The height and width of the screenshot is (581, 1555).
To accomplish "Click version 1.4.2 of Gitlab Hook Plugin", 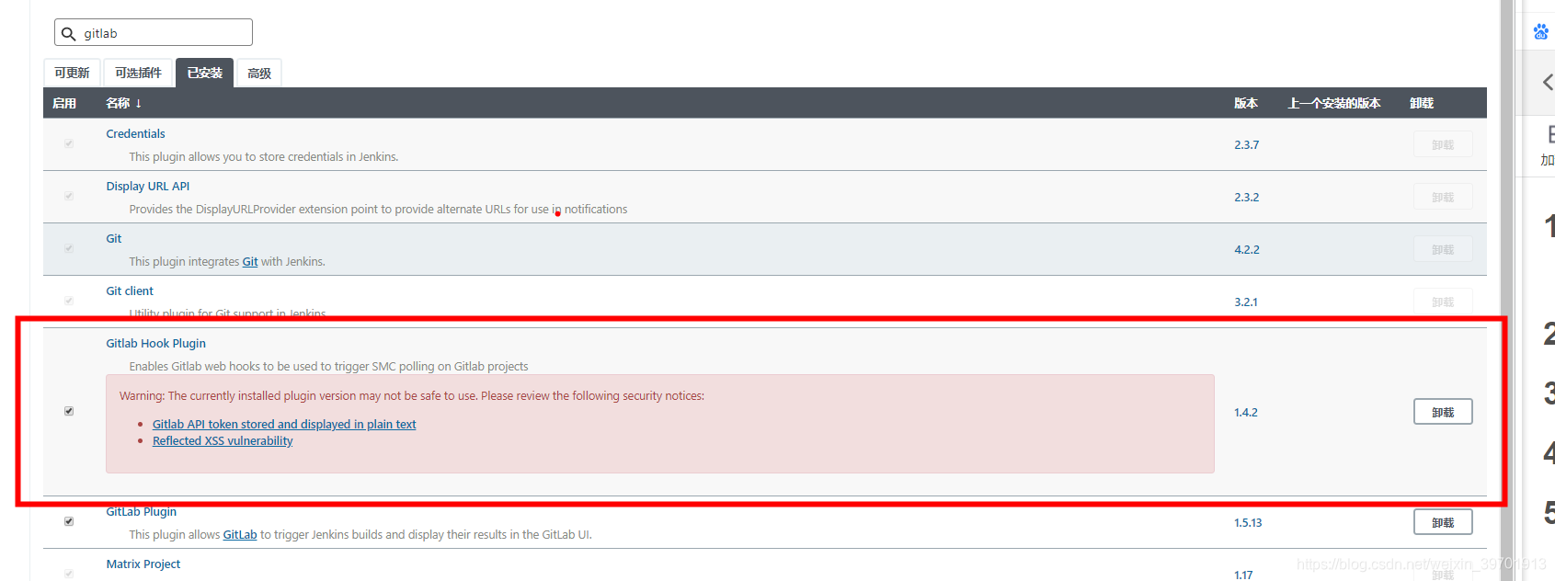I will tap(1245, 413).
